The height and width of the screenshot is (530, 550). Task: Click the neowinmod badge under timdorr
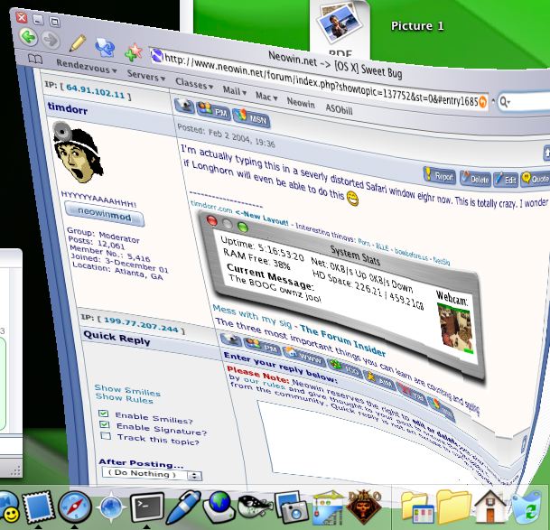104,214
